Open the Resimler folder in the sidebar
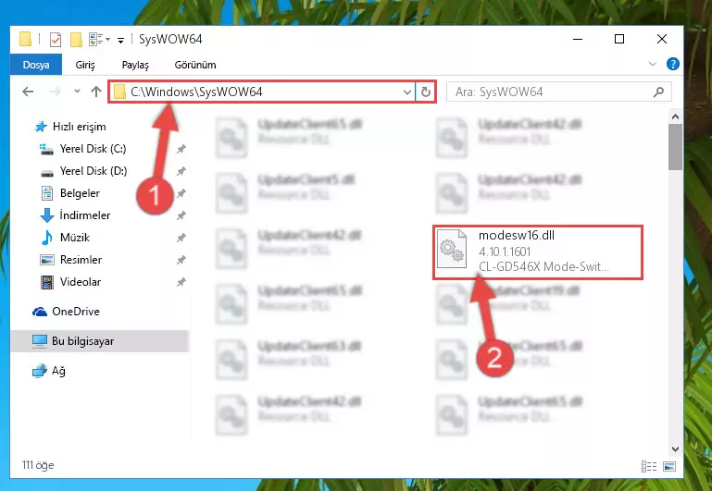This screenshot has height=491, width=712. point(81,260)
